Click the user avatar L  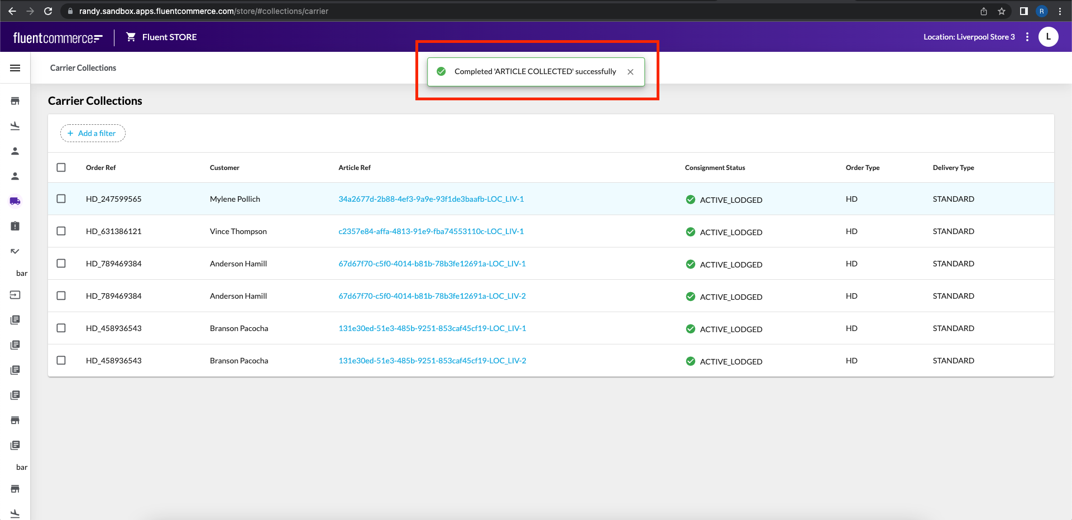click(x=1048, y=37)
